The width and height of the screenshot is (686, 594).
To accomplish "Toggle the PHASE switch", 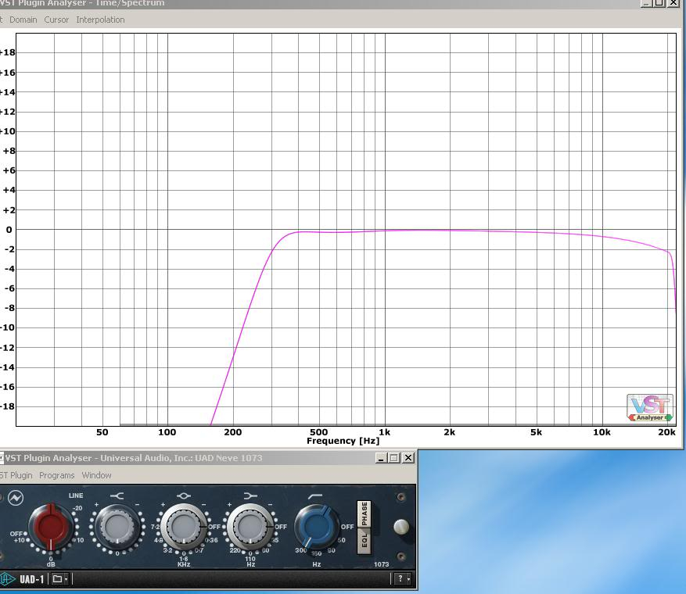I will [x=364, y=513].
